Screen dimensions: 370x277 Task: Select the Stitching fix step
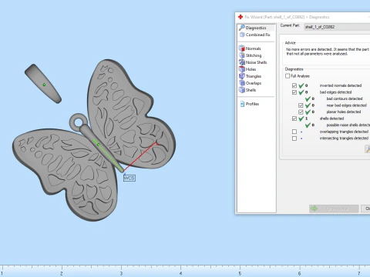[250, 55]
